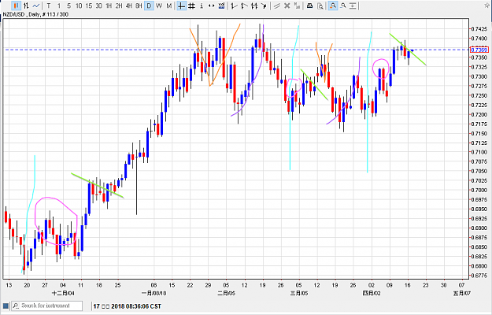
Task: Click the star favorite icon
Action: pos(487,6)
